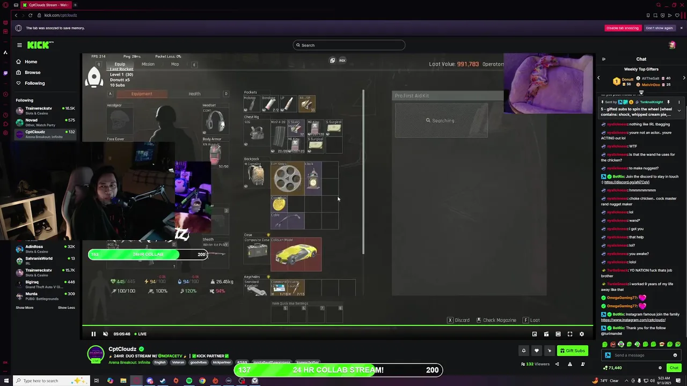Reload the page with the refresh icon
Viewport: 687px width, 386px height.
(30, 15)
